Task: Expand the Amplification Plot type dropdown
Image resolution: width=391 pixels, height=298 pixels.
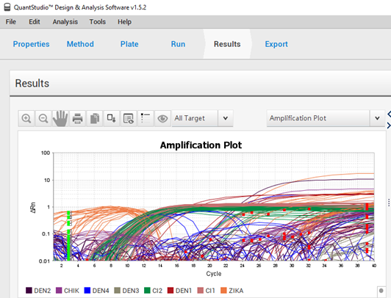Action: click(377, 118)
